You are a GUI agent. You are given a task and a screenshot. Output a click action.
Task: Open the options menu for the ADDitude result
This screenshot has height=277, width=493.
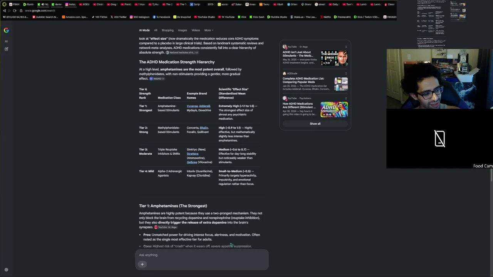coord(346,73)
